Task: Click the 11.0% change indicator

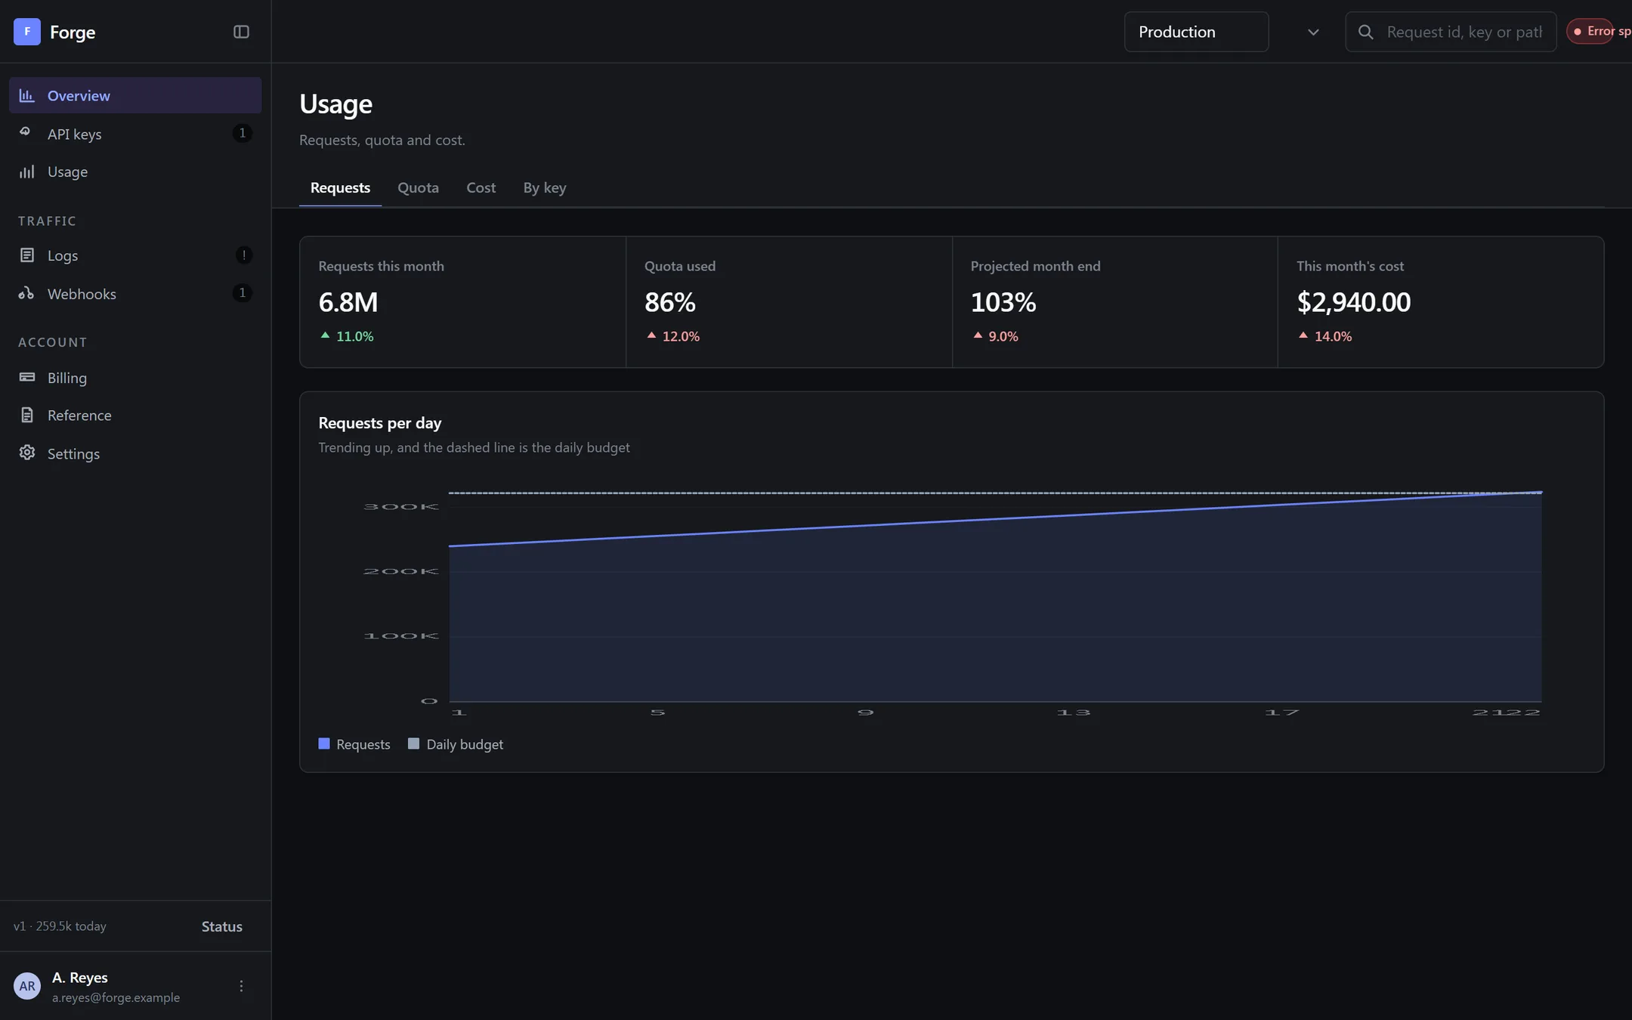Action: (347, 336)
